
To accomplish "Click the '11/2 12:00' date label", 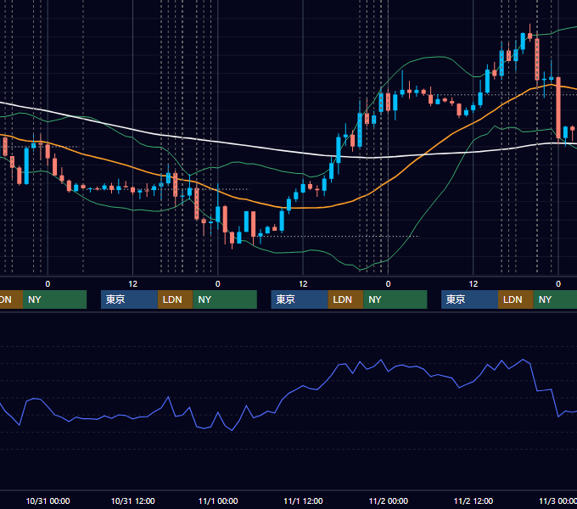I will pos(473,501).
